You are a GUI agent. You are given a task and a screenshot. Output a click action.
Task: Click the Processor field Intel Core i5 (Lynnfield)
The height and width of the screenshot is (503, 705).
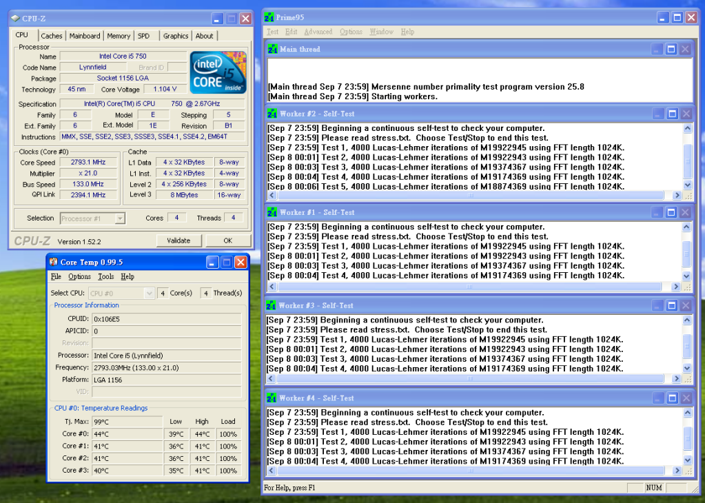(166, 356)
